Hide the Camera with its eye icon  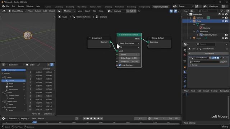pos(223,18)
